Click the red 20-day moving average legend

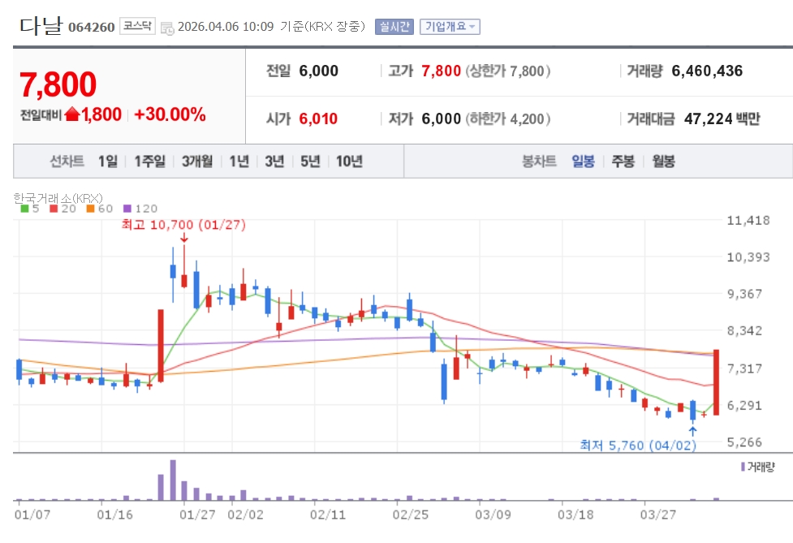pyautogui.click(x=62, y=209)
